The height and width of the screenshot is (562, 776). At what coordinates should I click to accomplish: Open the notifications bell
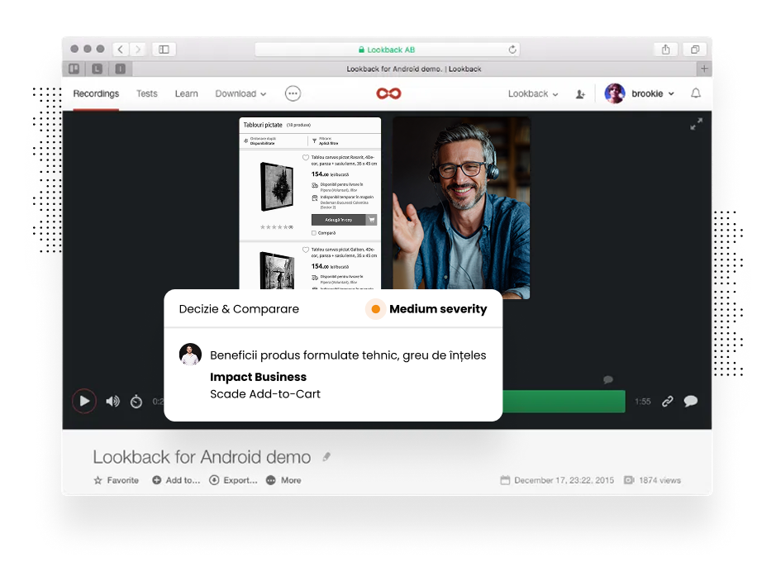(x=696, y=93)
